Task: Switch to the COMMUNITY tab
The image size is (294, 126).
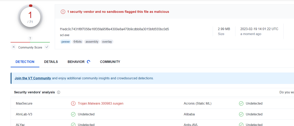Action: click(x=110, y=62)
